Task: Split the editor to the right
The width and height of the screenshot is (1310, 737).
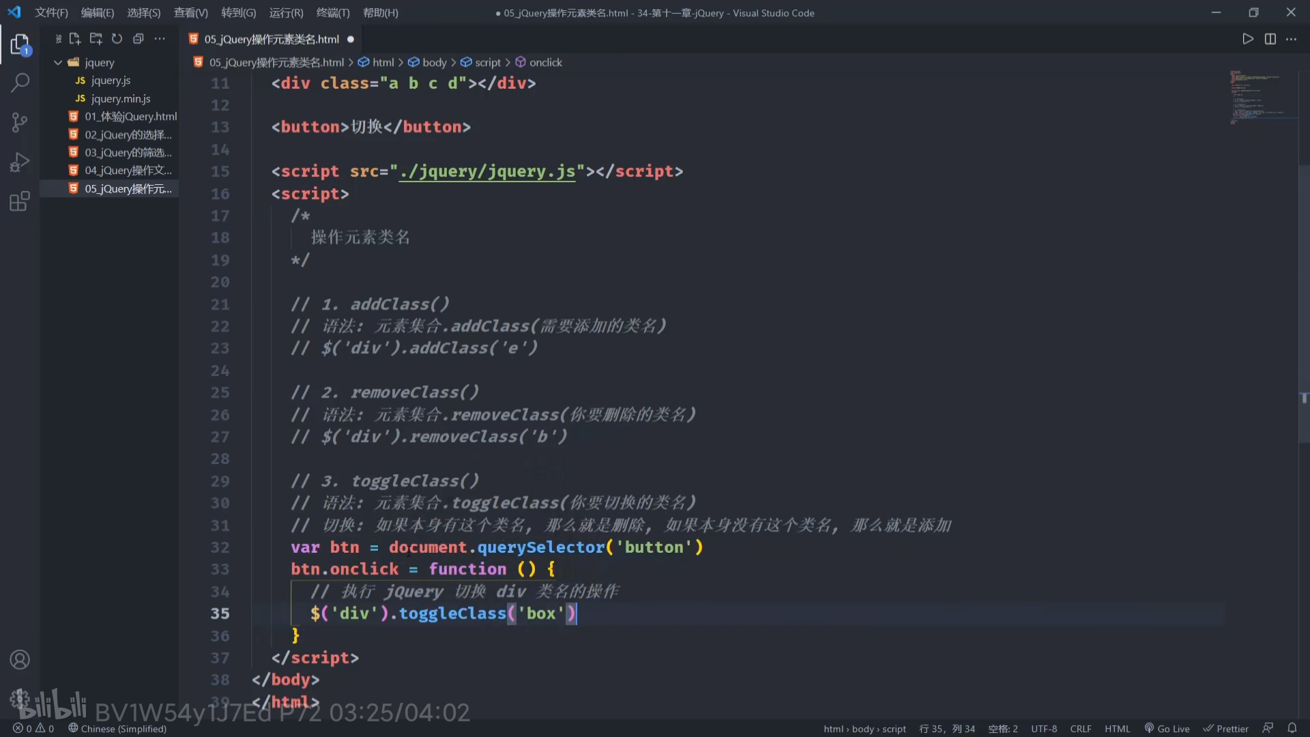Action: pos(1270,39)
